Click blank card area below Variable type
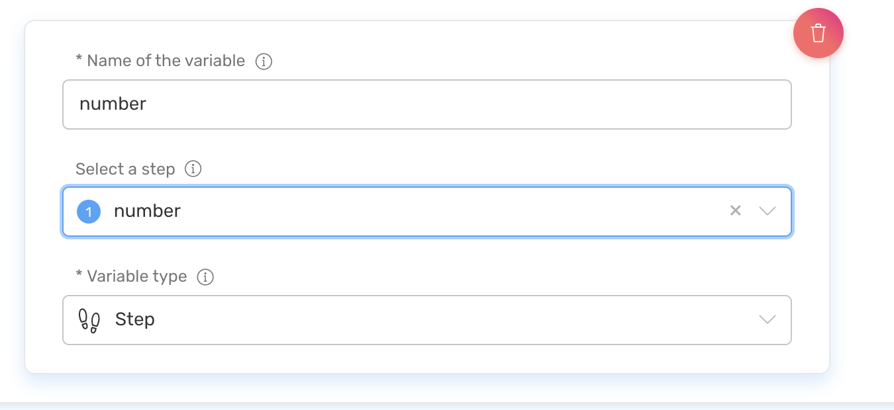Screen dimensions: 894x410 424,359
